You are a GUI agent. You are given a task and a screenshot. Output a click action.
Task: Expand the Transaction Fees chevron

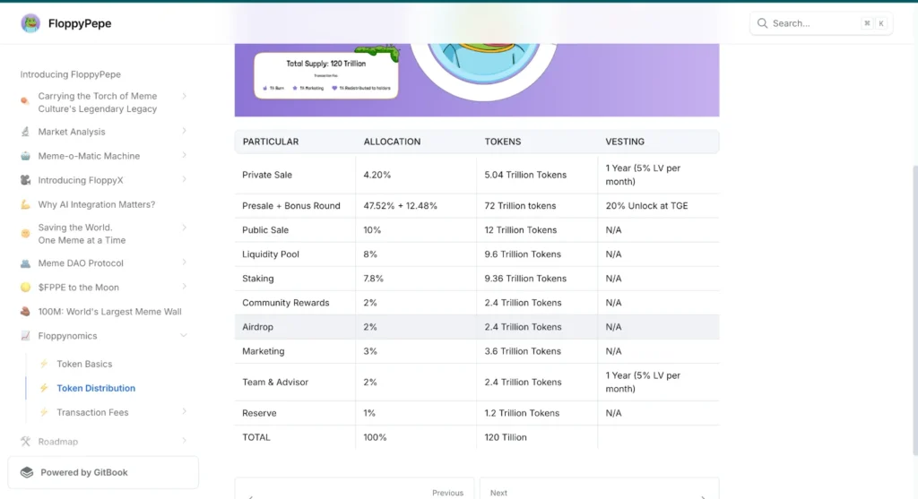(184, 412)
